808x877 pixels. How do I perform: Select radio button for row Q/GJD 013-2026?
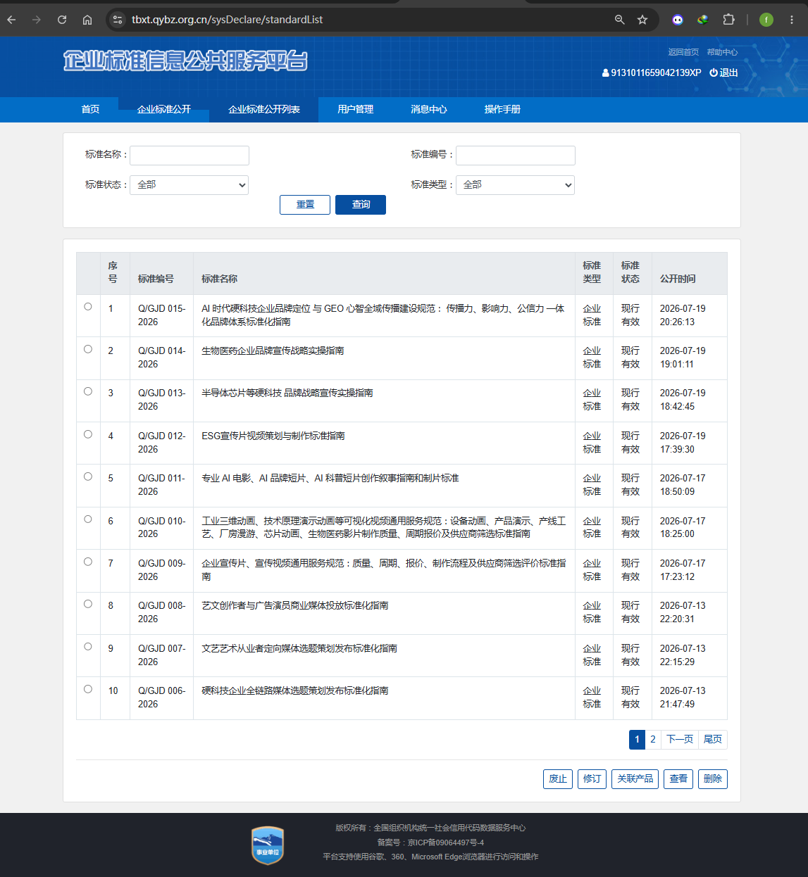pos(88,391)
